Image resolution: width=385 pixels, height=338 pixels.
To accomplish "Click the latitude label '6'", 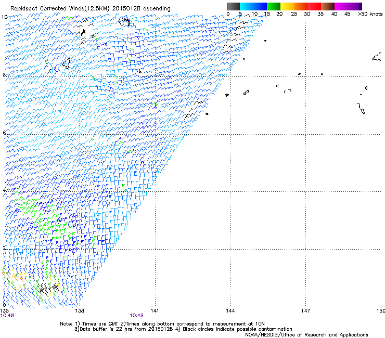I will (x=4, y=133).
